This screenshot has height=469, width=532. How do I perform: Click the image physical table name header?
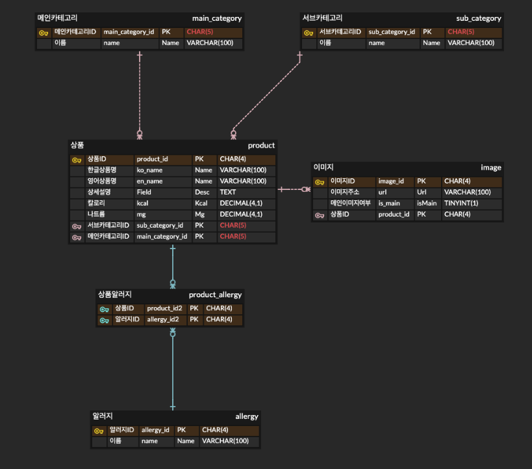[491, 168]
